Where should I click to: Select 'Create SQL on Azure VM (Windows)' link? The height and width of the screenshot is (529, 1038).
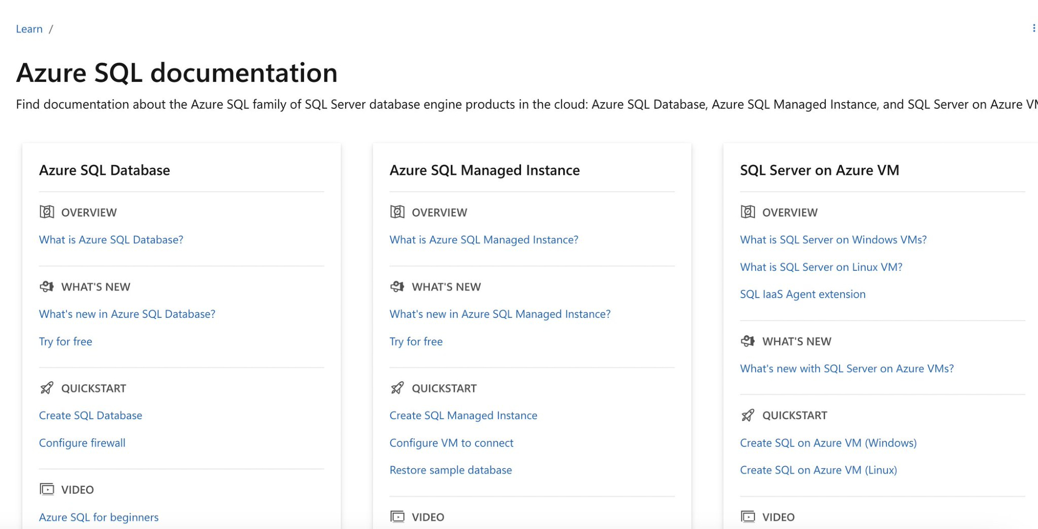(x=828, y=443)
